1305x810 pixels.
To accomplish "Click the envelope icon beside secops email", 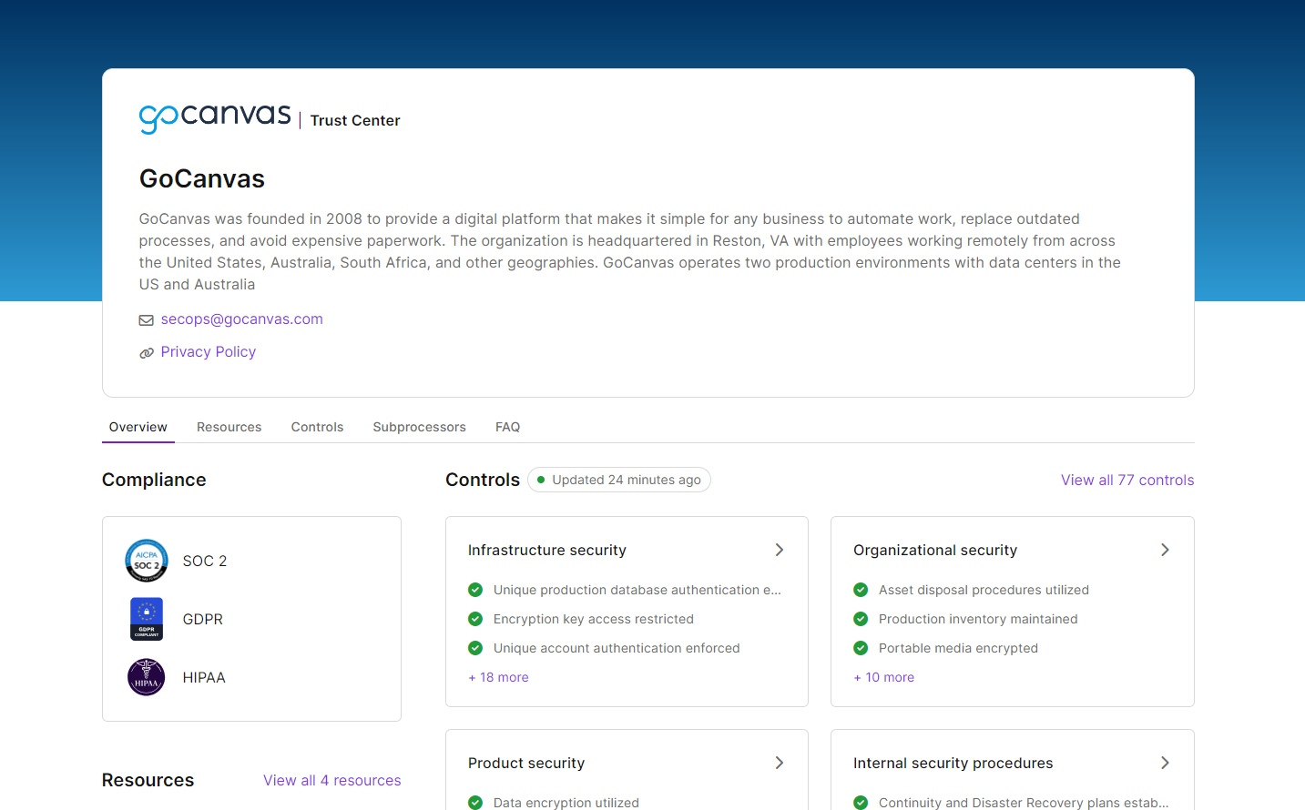I will click(146, 320).
